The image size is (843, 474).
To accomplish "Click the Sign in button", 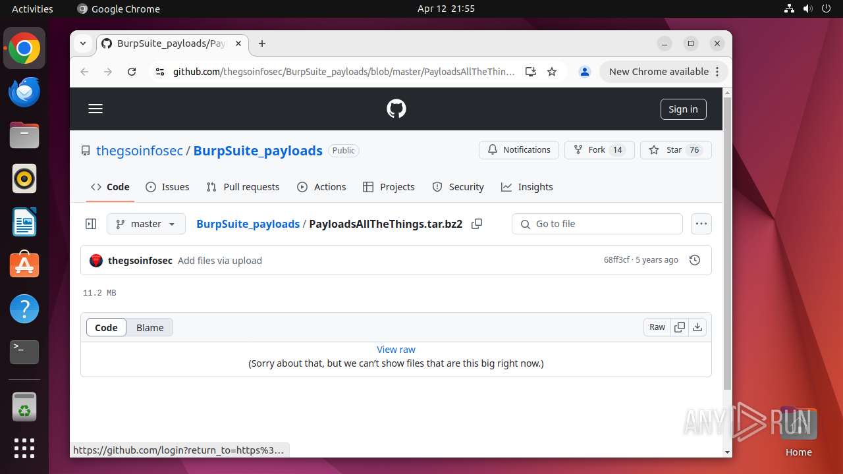I will tap(683, 109).
